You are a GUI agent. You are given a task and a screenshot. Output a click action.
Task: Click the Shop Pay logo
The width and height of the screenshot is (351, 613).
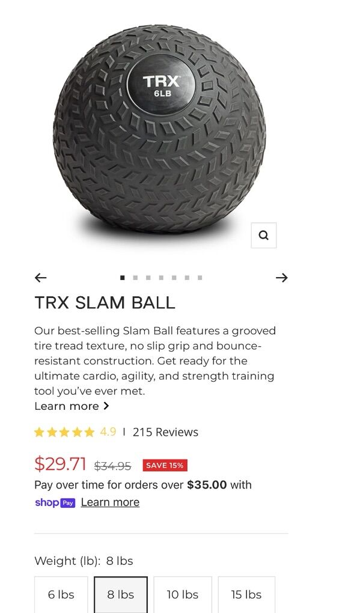55,502
